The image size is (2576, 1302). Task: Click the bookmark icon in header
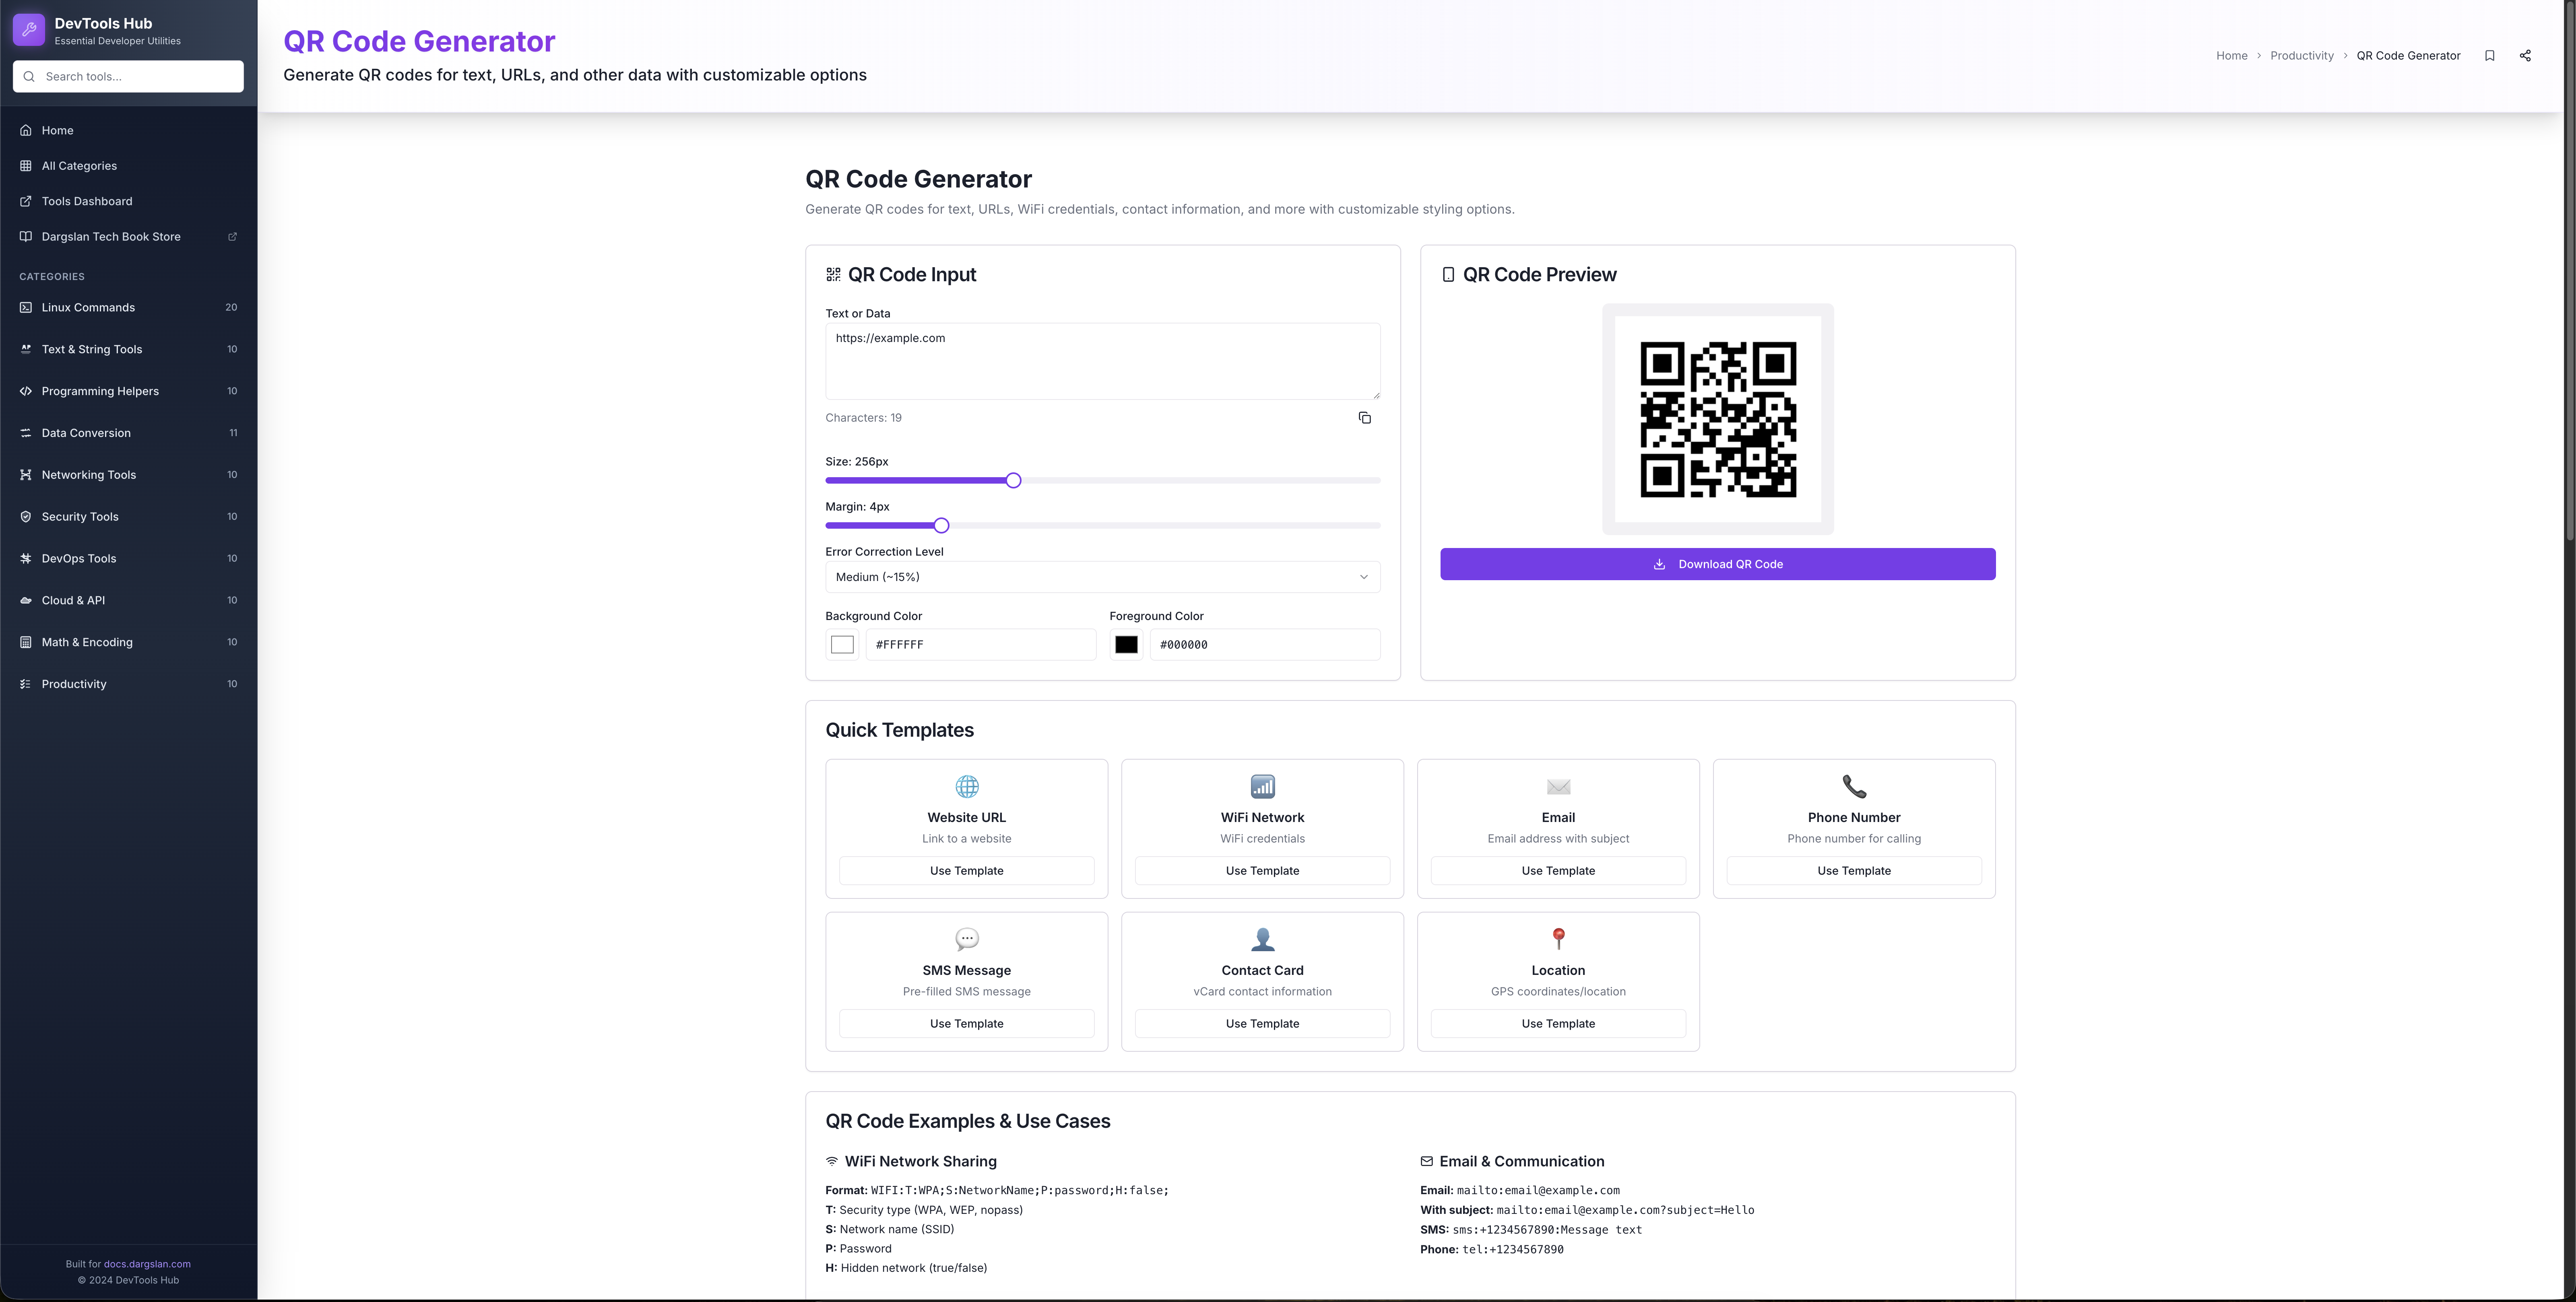(2489, 56)
